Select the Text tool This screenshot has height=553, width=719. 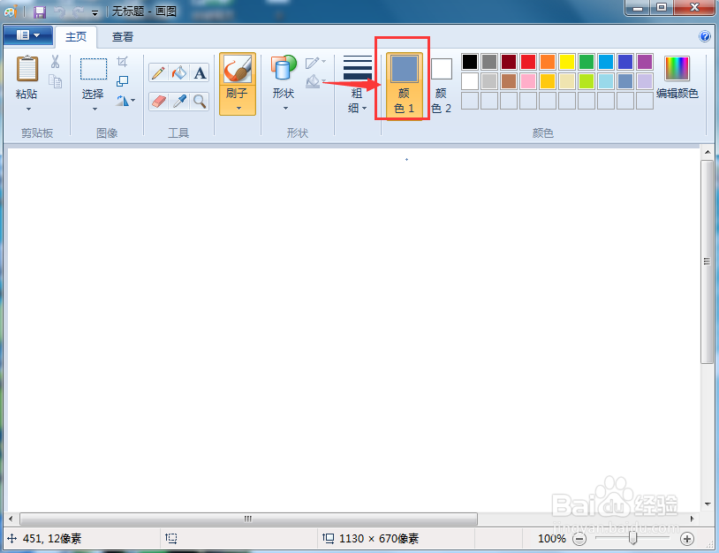pos(200,73)
